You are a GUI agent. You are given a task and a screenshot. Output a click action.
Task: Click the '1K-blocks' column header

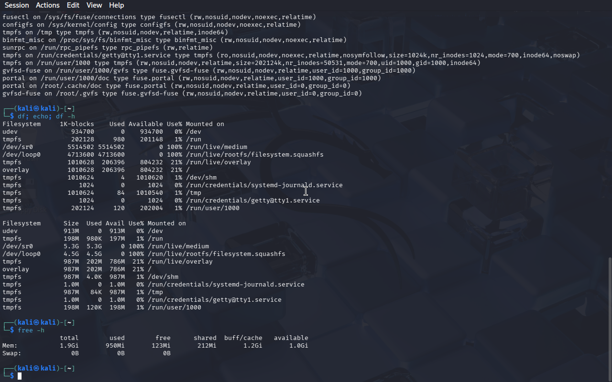pos(76,124)
